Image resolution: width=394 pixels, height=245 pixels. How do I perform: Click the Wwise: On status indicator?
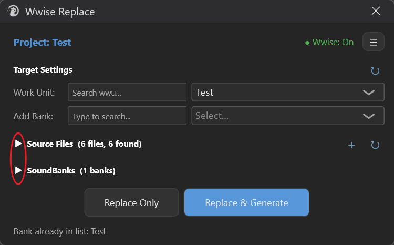(x=329, y=42)
